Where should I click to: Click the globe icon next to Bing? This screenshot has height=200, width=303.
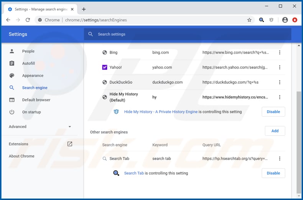[105, 52]
